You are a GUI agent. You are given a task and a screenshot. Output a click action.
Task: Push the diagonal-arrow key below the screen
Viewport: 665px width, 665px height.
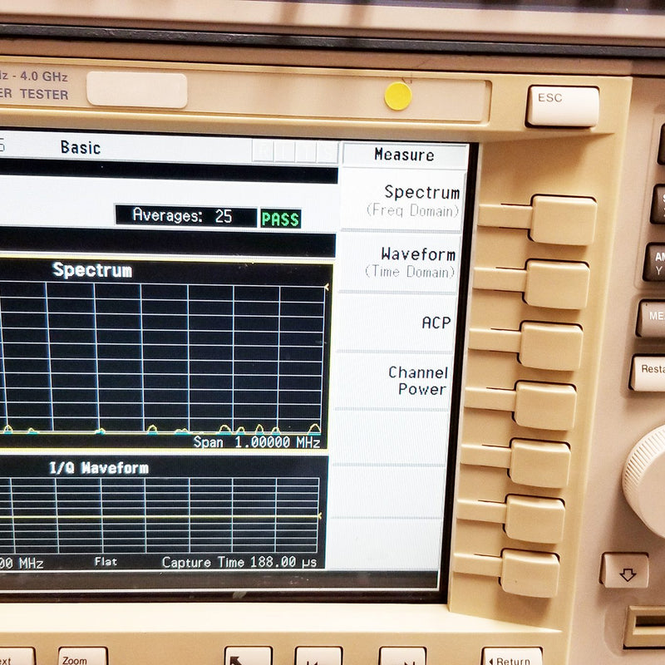pyautogui.click(x=248, y=656)
